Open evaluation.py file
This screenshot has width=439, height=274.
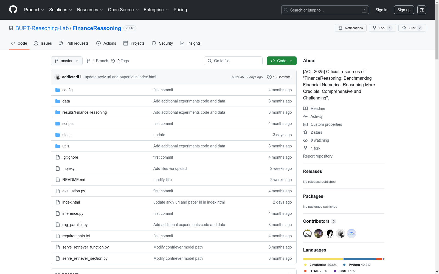click(x=74, y=191)
